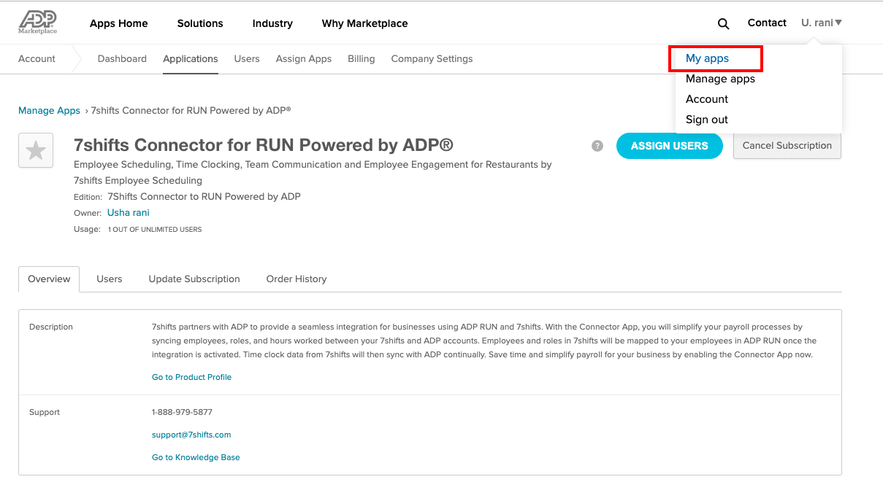Switch to the Users tab
This screenshot has width=883, height=482.
click(109, 279)
